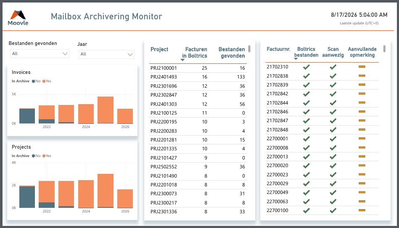Click Facturen in Boltrics value 25
399x228 pixels.
pyautogui.click(x=204, y=68)
